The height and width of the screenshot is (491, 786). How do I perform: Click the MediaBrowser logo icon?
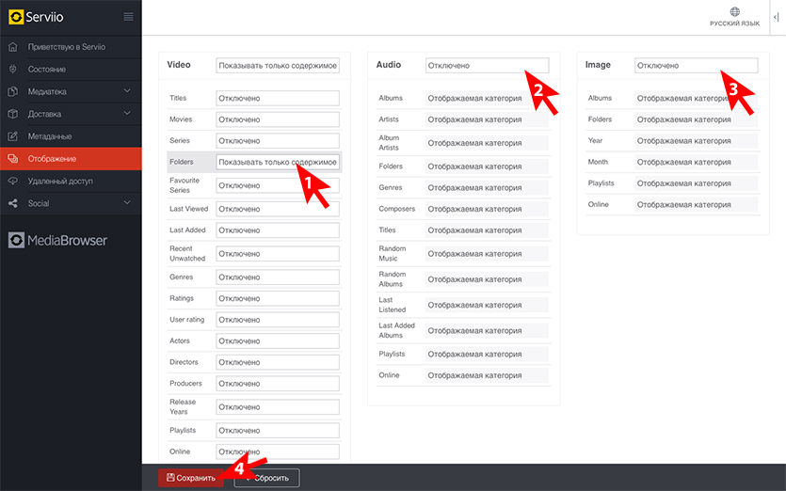(16, 241)
